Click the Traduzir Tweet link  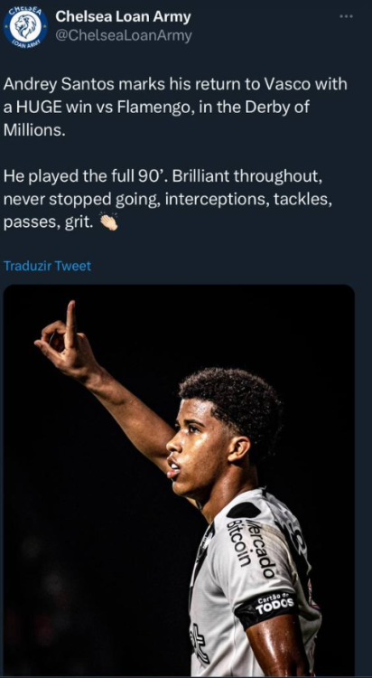pyautogui.click(x=47, y=266)
